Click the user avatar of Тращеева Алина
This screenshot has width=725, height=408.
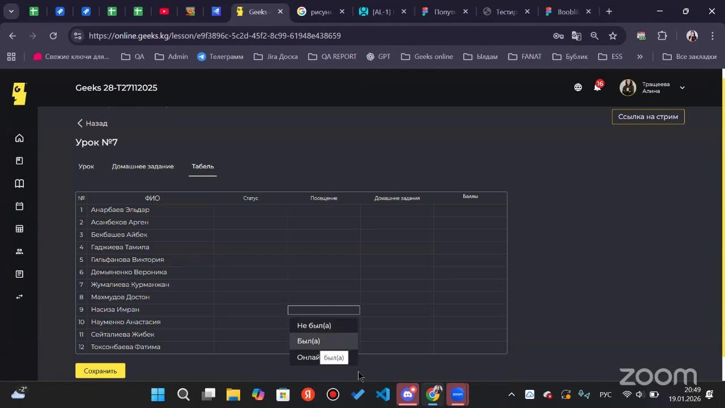click(x=628, y=87)
